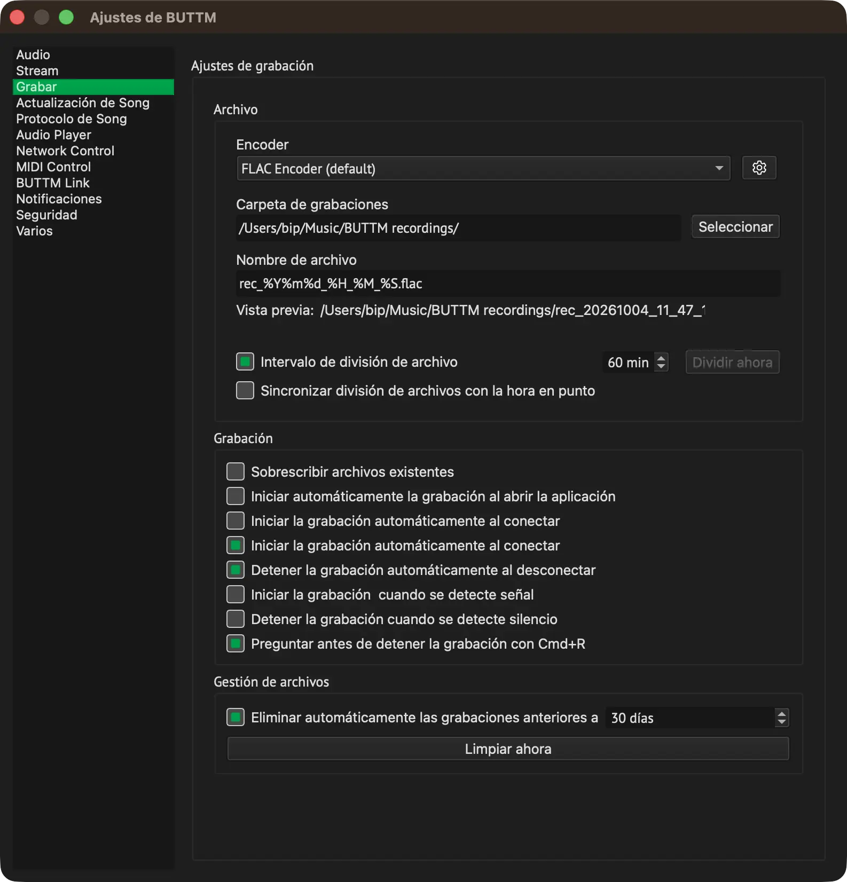Open the Network Control section
Screen dimensions: 847x882
pyautogui.click(x=93, y=151)
